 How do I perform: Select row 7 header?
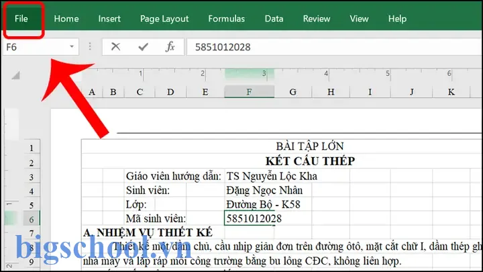click(32, 233)
